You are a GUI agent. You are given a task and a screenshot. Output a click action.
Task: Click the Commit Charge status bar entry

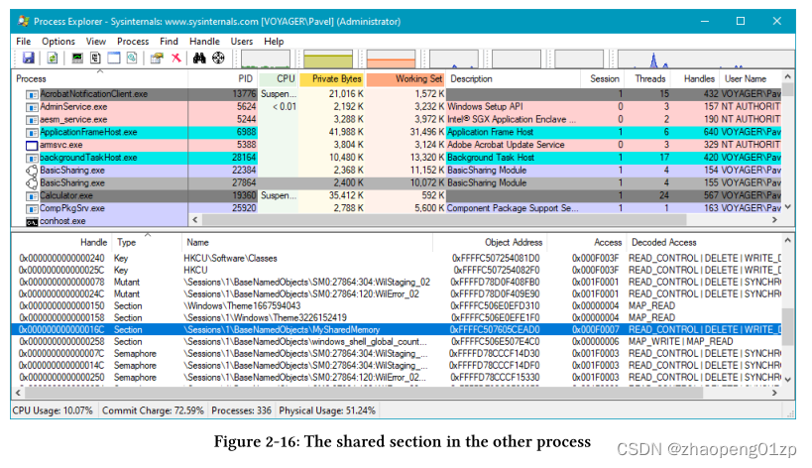click(153, 411)
